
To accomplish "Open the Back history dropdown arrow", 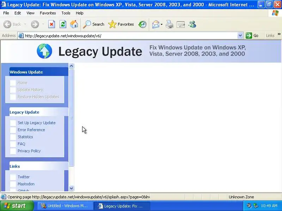I will pyautogui.click(x=25, y=24).
